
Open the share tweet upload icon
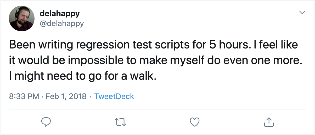coord(268,121)
